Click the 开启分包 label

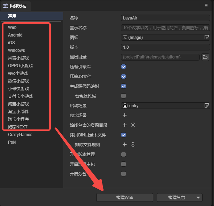[x=78, y=174]
